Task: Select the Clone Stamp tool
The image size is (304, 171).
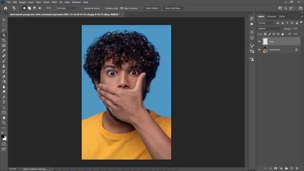Action: tap(4, 66)
